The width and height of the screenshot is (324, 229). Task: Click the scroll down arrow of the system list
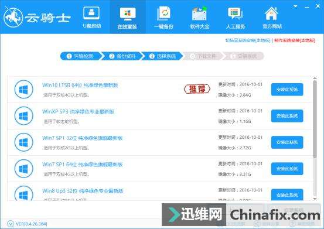(315, 199)
